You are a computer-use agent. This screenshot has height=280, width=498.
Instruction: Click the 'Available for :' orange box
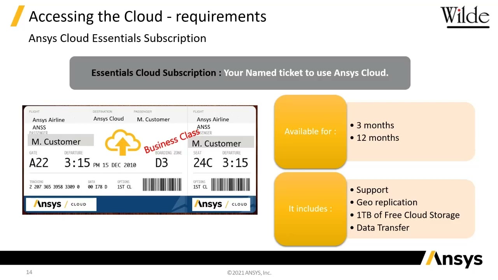pos(310,131)
